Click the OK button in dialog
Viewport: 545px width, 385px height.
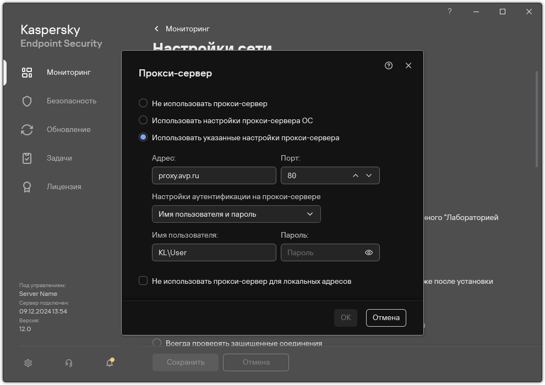coord(346,318)
